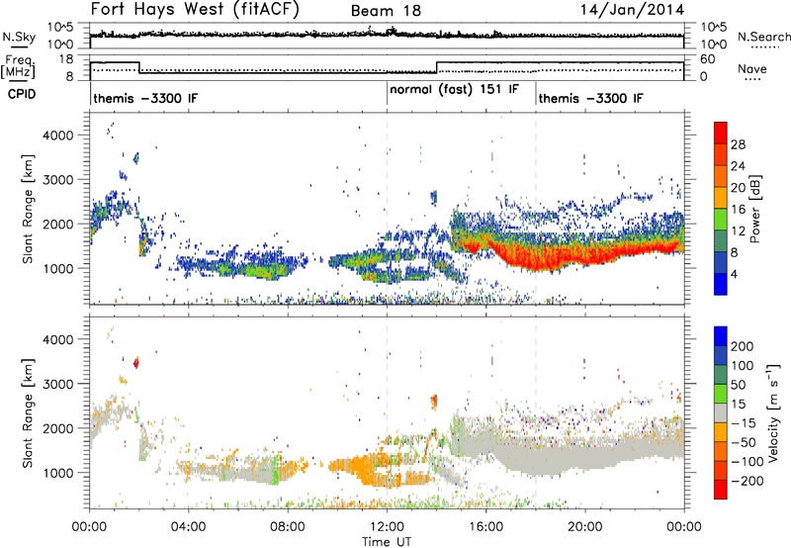
Task: Click the "Power [dB]" colorbar title
Action: point(754,209)
